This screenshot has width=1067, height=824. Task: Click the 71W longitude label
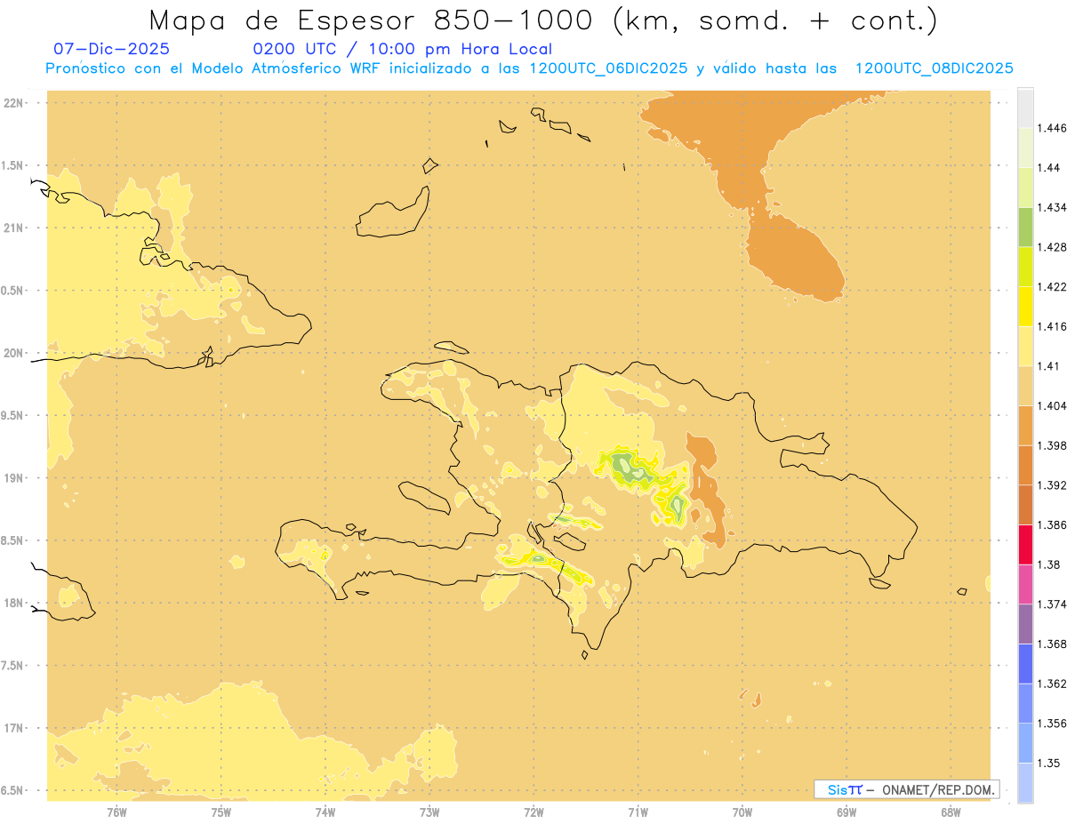(x=638, y=812)
